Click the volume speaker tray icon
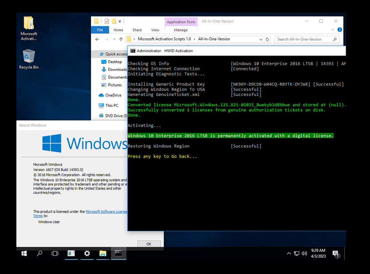 pyautogui.click(x=304, y=253)
